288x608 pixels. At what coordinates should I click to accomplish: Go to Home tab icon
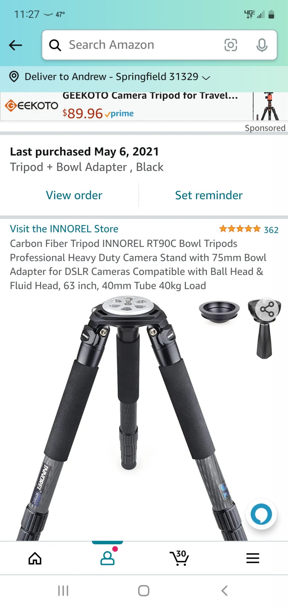35,558
